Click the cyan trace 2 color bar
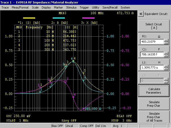Viewport: 171px width, 128px height. [x=59, y=18]
